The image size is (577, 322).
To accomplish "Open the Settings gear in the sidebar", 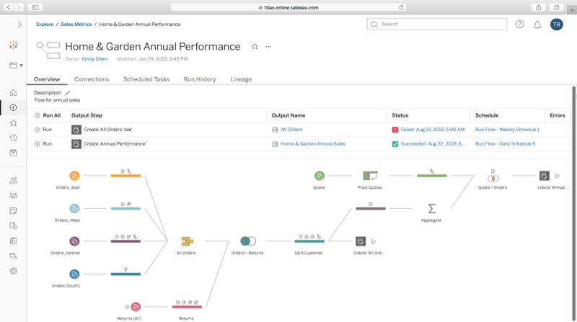I will tap(13, 271).
